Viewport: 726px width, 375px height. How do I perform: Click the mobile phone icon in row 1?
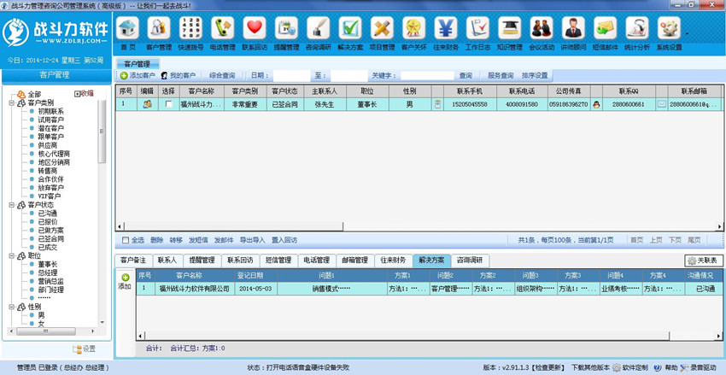(437, 104)
